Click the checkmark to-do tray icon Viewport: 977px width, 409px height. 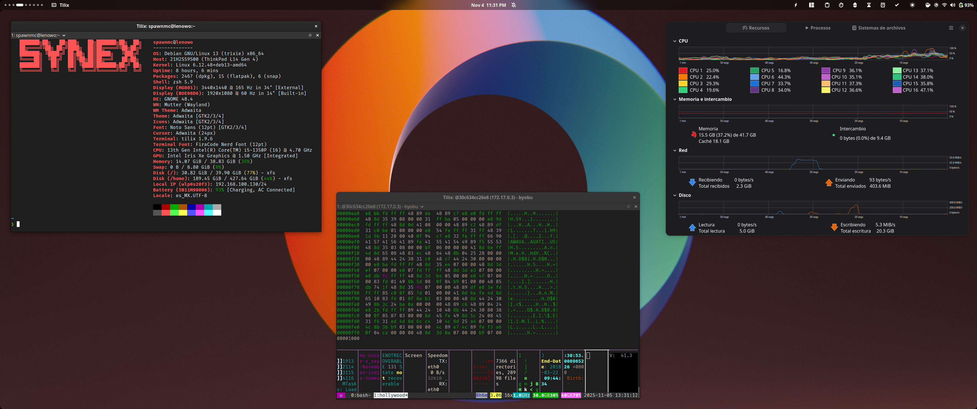pyautogui.click(x=897, y=5)
